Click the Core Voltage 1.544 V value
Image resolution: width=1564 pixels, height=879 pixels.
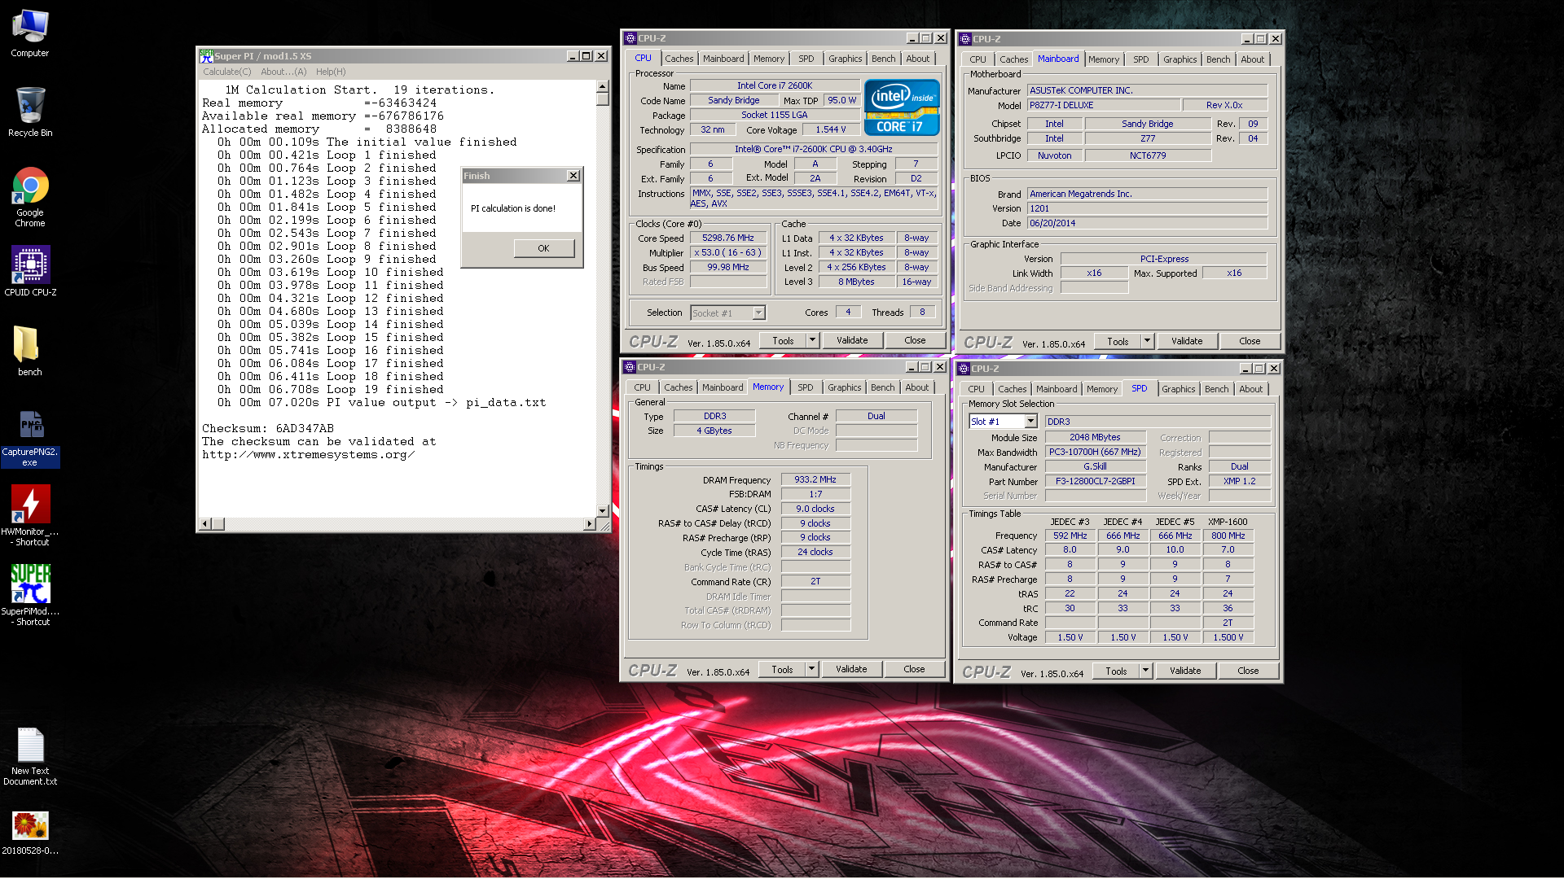point(831,129)
